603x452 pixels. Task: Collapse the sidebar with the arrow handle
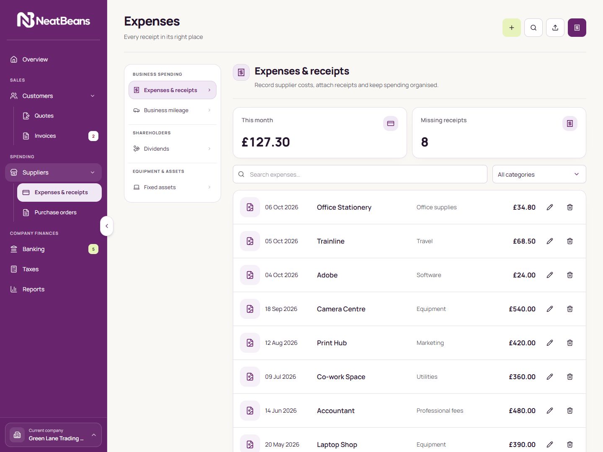[x=107, y=226]
